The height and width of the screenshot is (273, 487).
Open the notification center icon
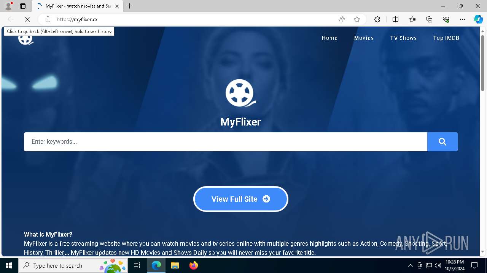tap(474, 265)
